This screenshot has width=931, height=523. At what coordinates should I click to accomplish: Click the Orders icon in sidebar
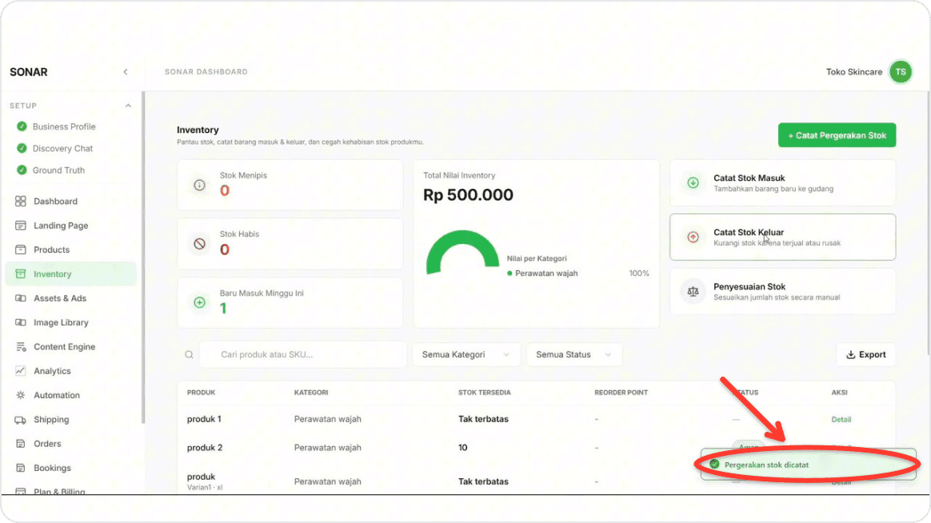coord(21,444)
